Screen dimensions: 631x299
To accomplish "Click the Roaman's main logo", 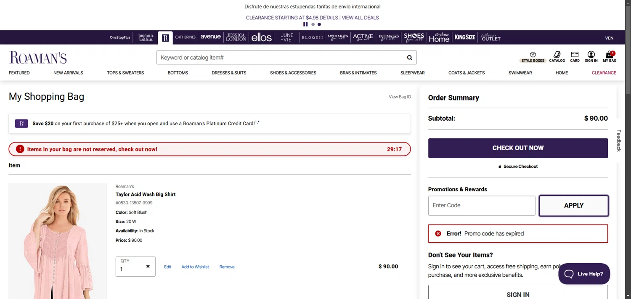I will pyautogui.click(x=38, y=58).
